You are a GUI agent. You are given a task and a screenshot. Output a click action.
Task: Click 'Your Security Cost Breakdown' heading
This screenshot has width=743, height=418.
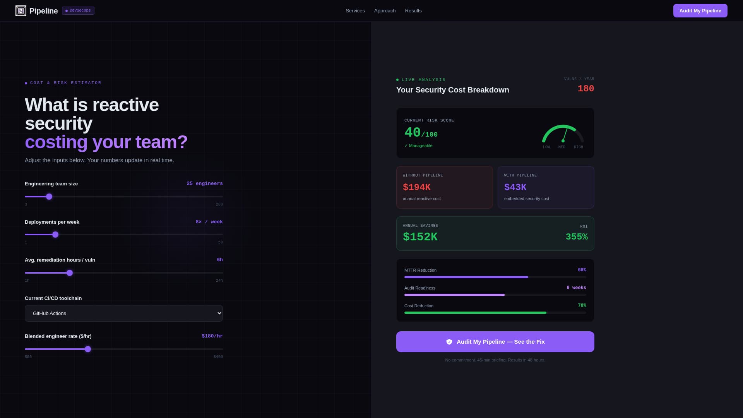453,90
